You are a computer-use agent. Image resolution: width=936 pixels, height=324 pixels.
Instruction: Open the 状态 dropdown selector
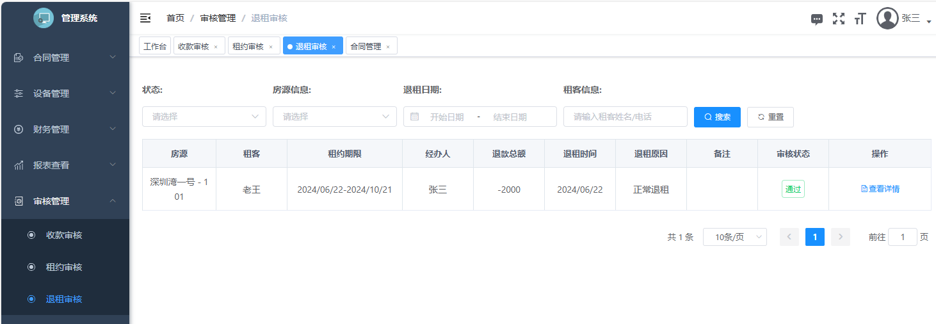point(204,117)
